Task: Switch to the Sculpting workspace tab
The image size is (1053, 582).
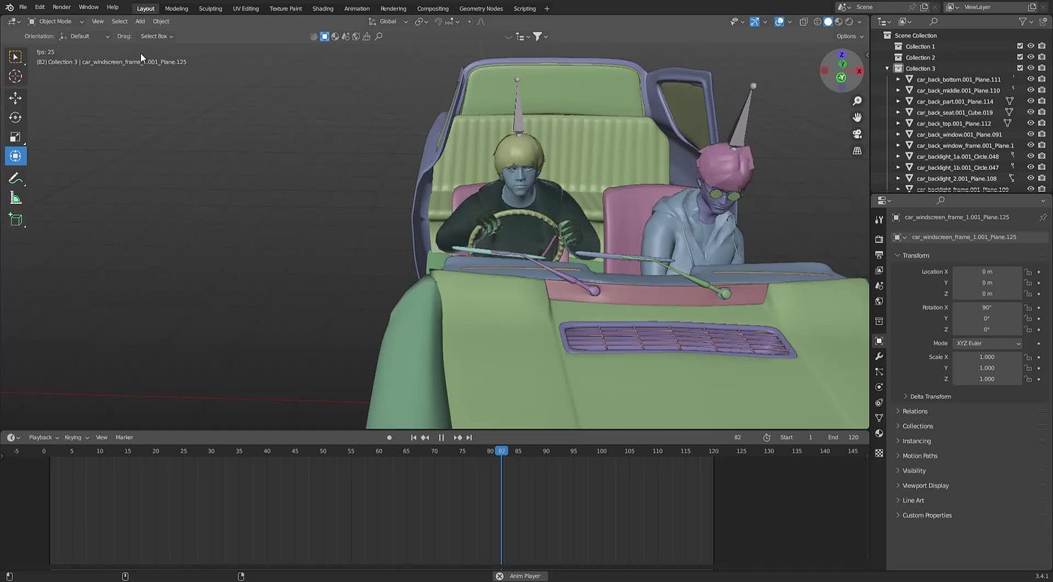Action: tap(210, 8)
